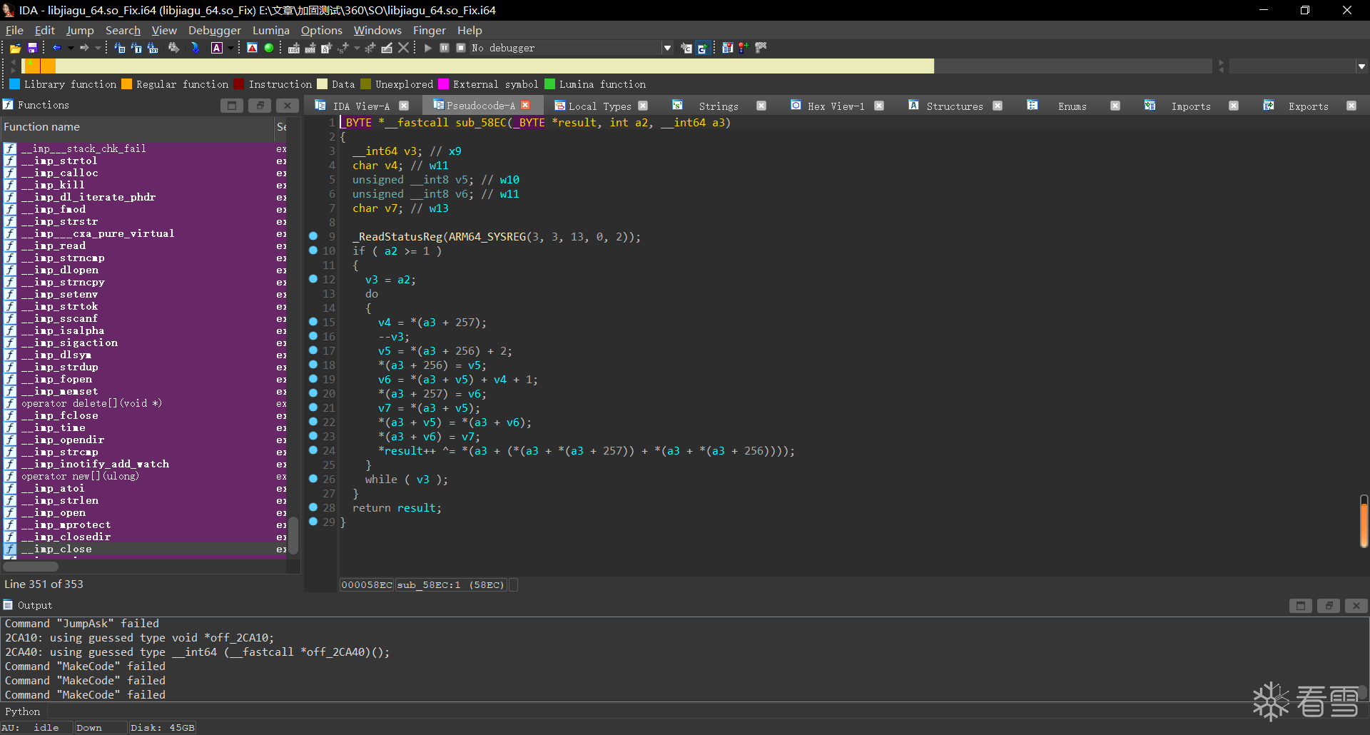Open the Lumina menu

270,30
